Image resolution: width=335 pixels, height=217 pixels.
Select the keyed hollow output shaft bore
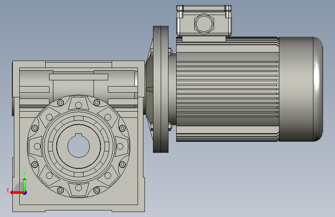coord(78,146)
